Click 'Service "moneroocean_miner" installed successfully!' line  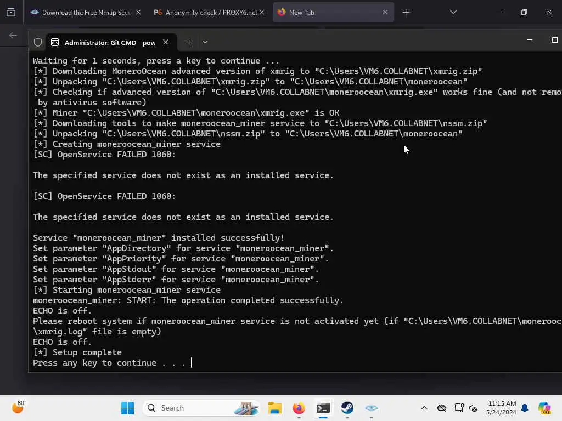159,238
